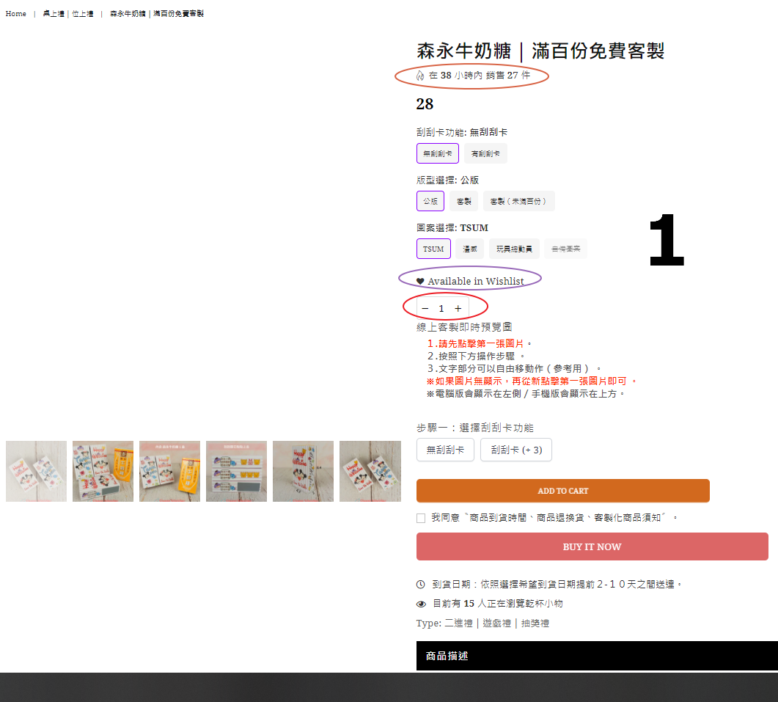778x702 pixels.
Task: Click the first thumbnail of two boxes
Action: coord(36,471)
